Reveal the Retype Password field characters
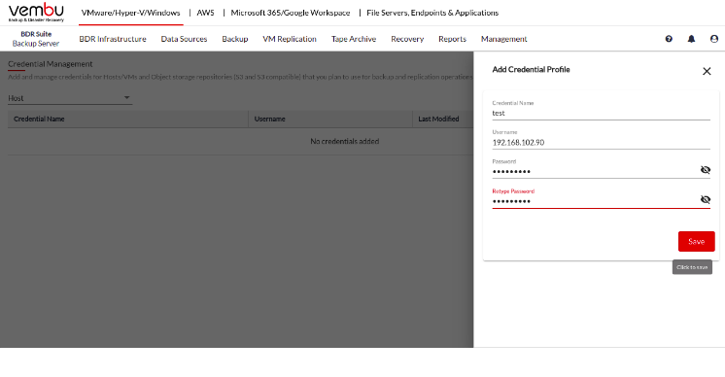This screenshot has height=377, width=725. pos(706,199)
